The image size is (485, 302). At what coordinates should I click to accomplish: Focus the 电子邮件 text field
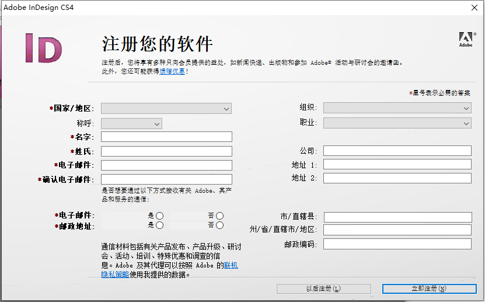point(166,165)
